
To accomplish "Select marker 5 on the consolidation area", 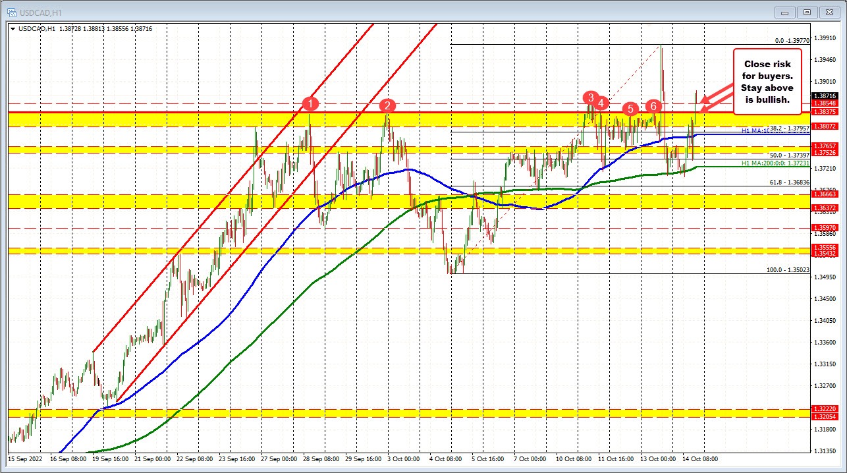I will 630,110.
